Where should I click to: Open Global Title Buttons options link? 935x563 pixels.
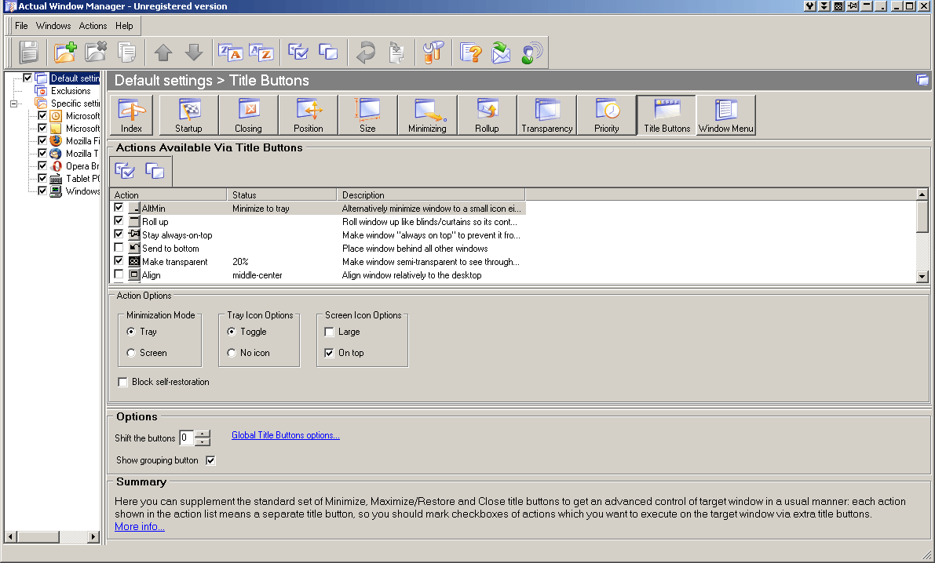(x=285, y=434)
